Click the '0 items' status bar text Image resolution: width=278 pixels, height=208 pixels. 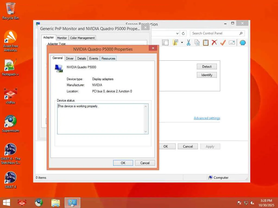[x=41, y=178]
